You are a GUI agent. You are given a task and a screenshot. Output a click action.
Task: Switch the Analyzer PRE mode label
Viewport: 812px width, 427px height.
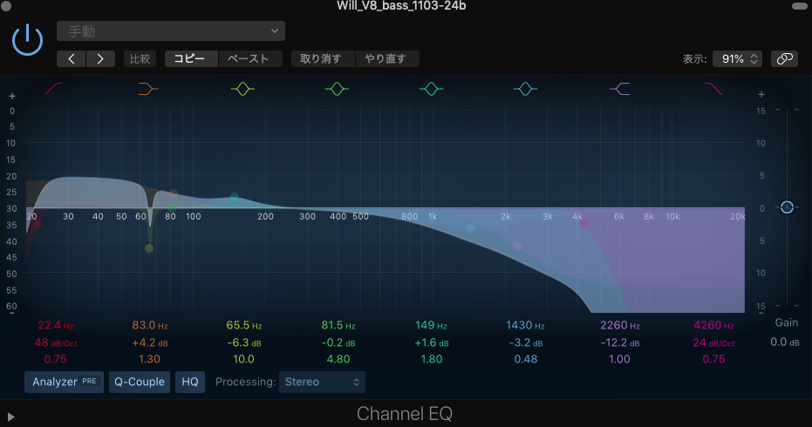89,382
